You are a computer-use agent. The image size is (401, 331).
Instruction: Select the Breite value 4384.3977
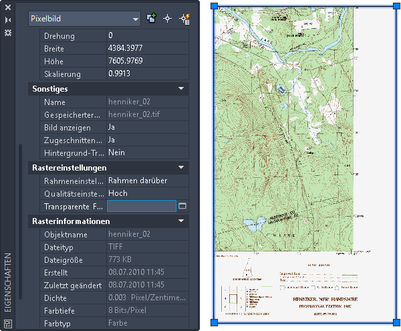pos(148,48)
